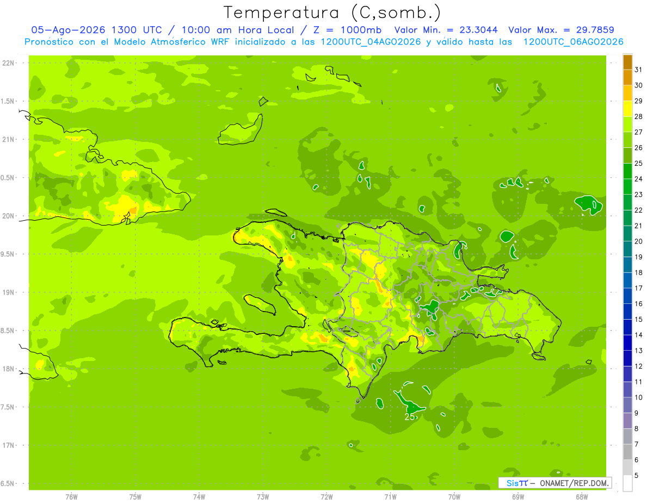Click colorbar label '16'

point(639,304)
